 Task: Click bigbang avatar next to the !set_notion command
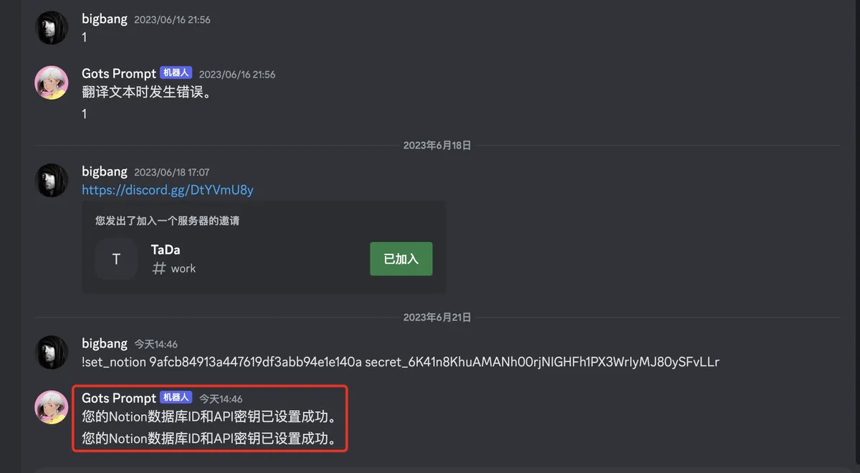point(52,353)
